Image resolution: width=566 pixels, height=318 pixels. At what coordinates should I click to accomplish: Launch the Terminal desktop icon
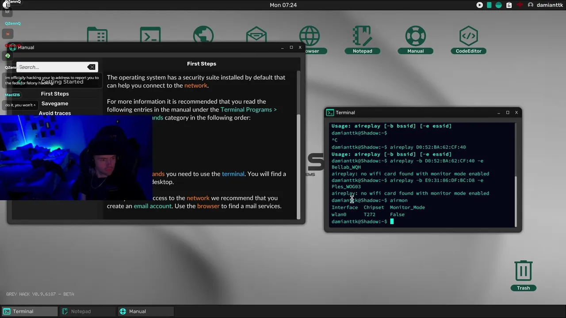(150, 34)
